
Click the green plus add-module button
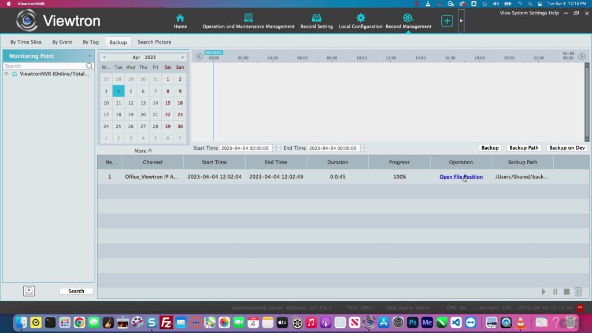pos(447,21)
